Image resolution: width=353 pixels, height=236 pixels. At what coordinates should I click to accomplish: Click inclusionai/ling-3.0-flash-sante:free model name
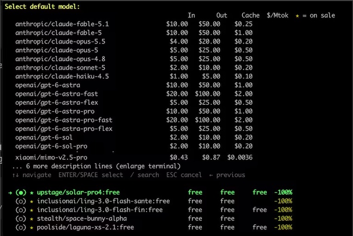[x=103, y=201]
